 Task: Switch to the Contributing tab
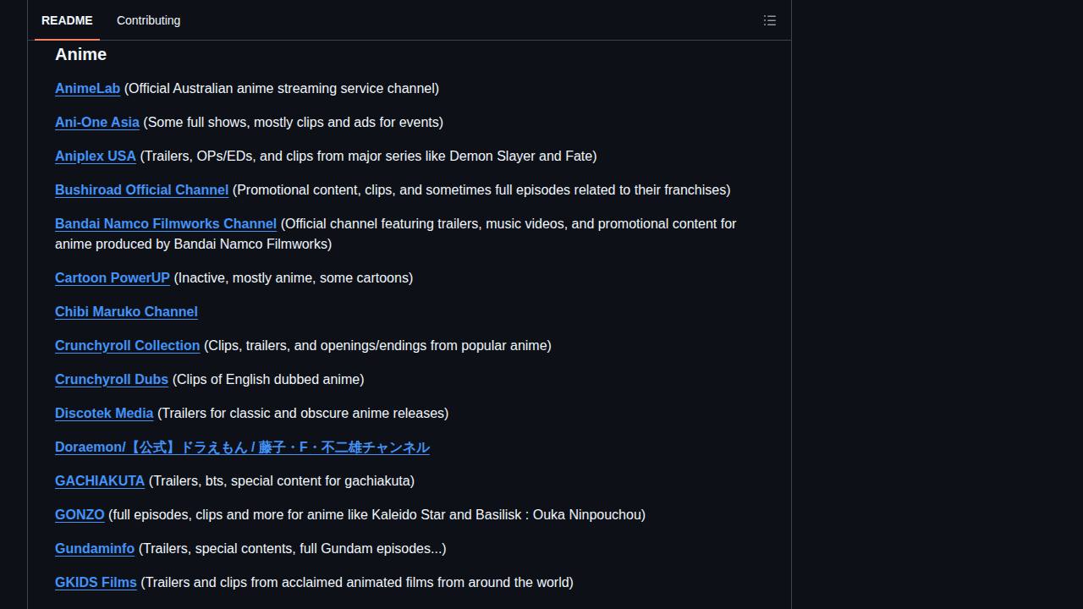(x=148, y=20)
